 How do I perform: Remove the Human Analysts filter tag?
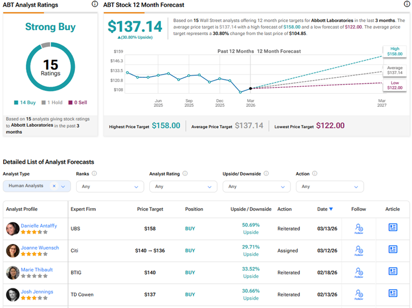click(x=54, y=186)
